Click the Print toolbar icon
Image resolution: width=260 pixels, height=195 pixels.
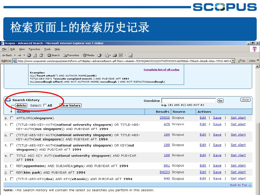point(115,55)
